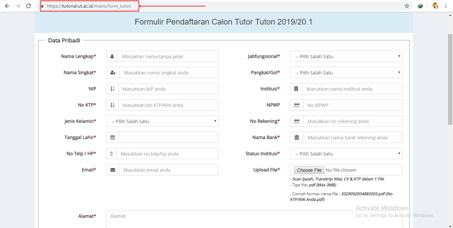
Task: Click the vertical page scrollbar thumb
Action: (450, 79)
